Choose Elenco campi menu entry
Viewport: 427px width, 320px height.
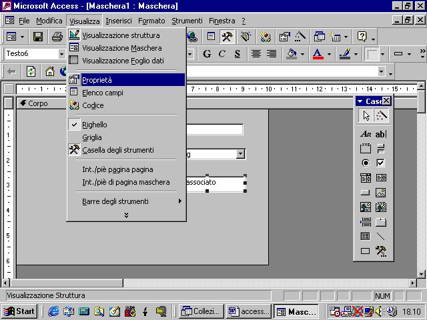pos(126,93)
